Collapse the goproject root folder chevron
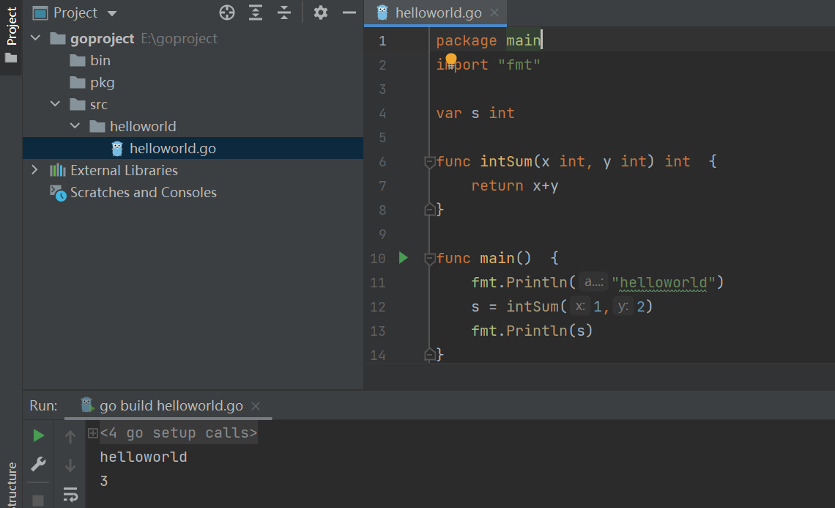Screen dimensions: 835x508 pyautogui.click(x=36, y=38)
